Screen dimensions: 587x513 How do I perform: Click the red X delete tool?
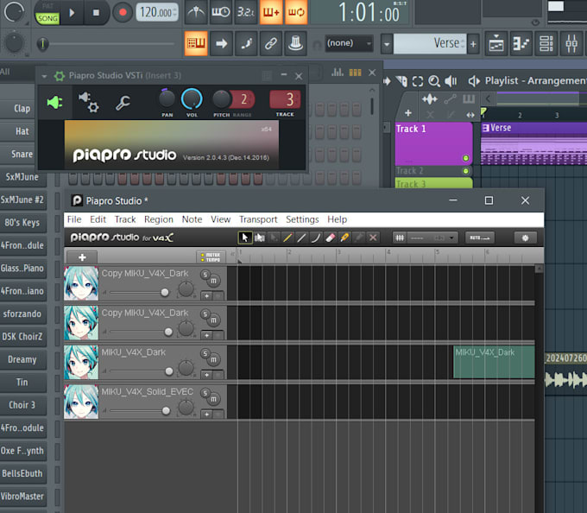point(373,237)
